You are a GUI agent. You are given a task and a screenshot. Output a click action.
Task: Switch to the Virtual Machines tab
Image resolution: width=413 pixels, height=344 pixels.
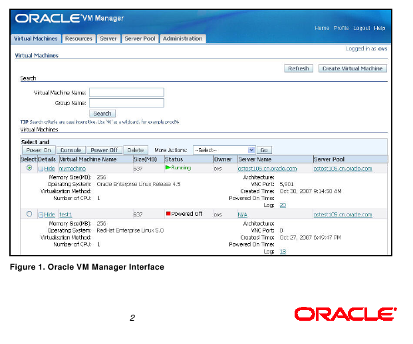[x=35, y=39]
